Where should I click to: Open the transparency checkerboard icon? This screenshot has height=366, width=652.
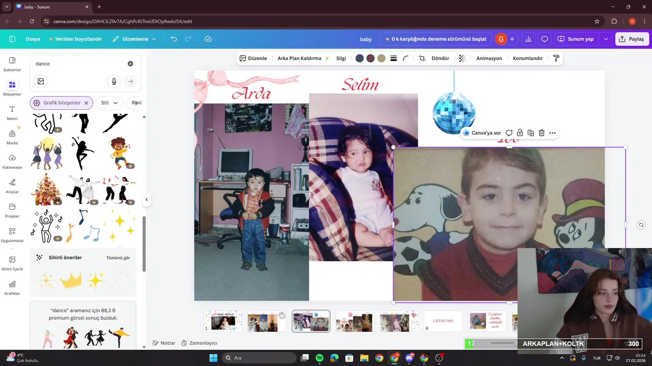click(x=463, y=58)
